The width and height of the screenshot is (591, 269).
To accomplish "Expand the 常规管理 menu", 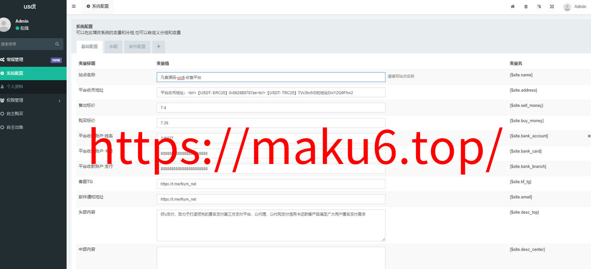I will (x=33, y=60).
